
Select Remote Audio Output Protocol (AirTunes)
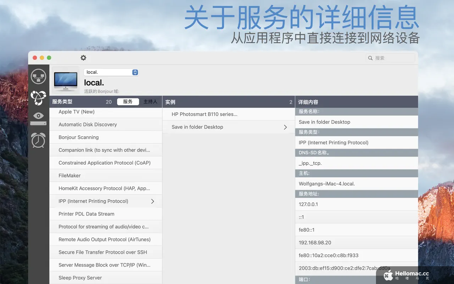(106, 240)
